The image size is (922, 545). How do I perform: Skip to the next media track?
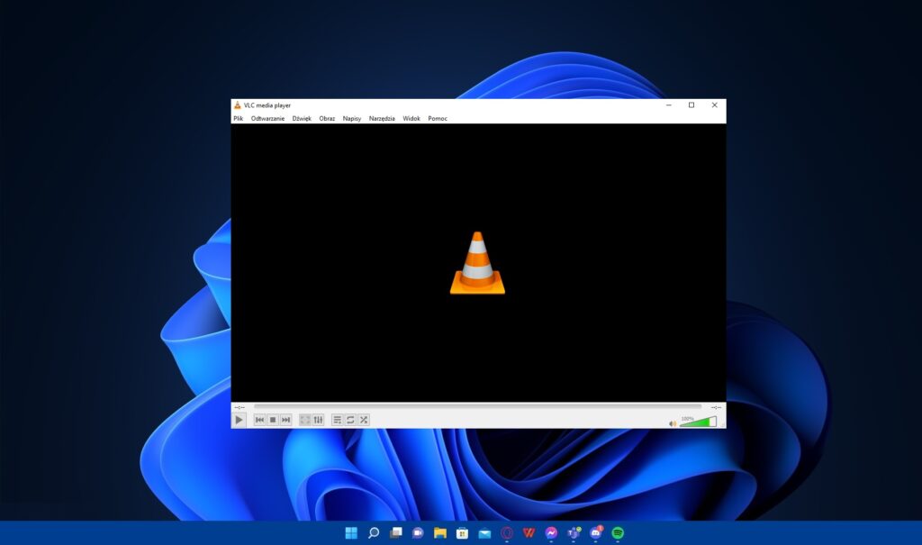coord(285,420)
